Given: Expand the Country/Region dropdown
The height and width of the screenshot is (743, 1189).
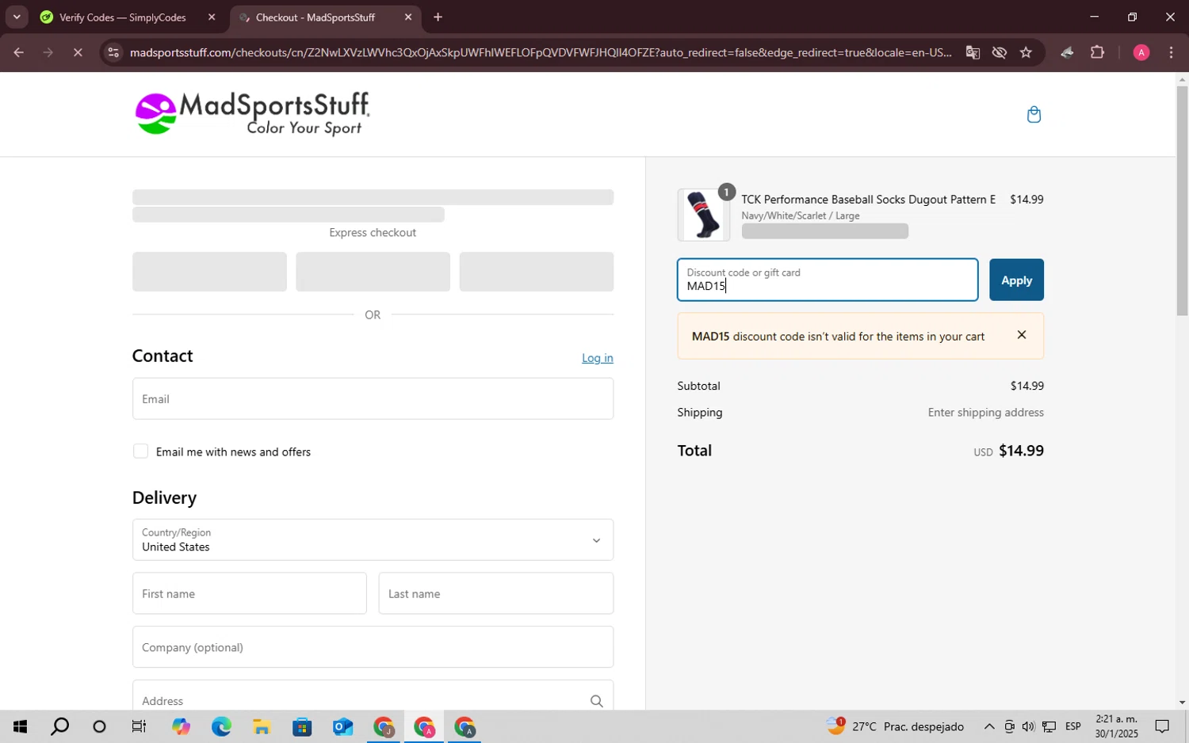Looking at the screenshot, I should tap(373, 539).
